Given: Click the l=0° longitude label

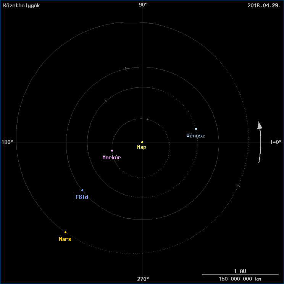Looking at the screenshot, I should 276,142.
